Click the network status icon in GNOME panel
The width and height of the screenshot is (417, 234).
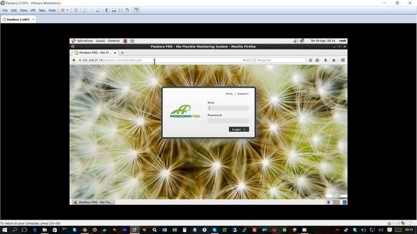[x=302, y=41]
